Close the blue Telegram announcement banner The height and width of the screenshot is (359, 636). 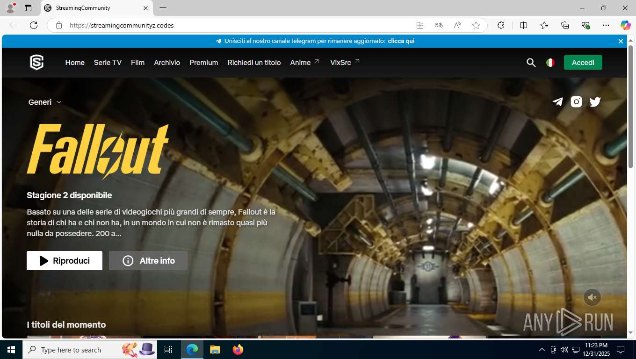(x=621, y=41)
